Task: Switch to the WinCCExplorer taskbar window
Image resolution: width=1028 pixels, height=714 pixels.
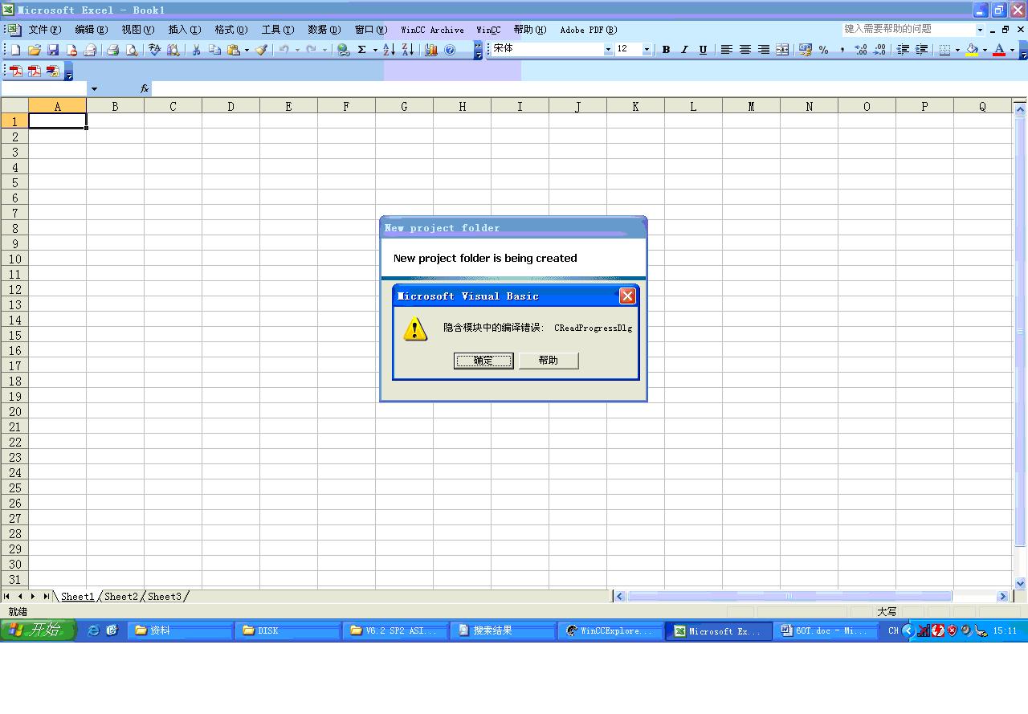Action: [611, 631]
